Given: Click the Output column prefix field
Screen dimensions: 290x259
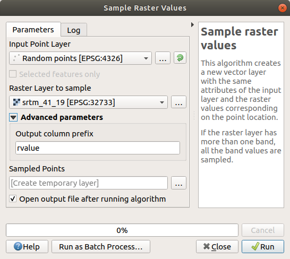Looking at the screenshot, I should click(98, 148).
